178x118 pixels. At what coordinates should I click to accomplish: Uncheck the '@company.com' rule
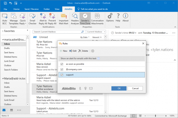62,70
